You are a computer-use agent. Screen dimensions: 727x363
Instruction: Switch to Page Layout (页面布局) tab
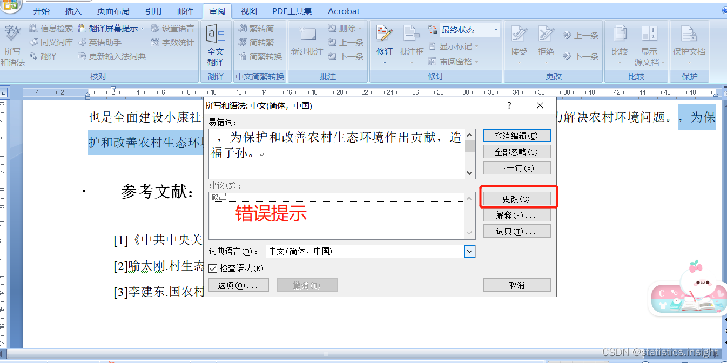113,11
